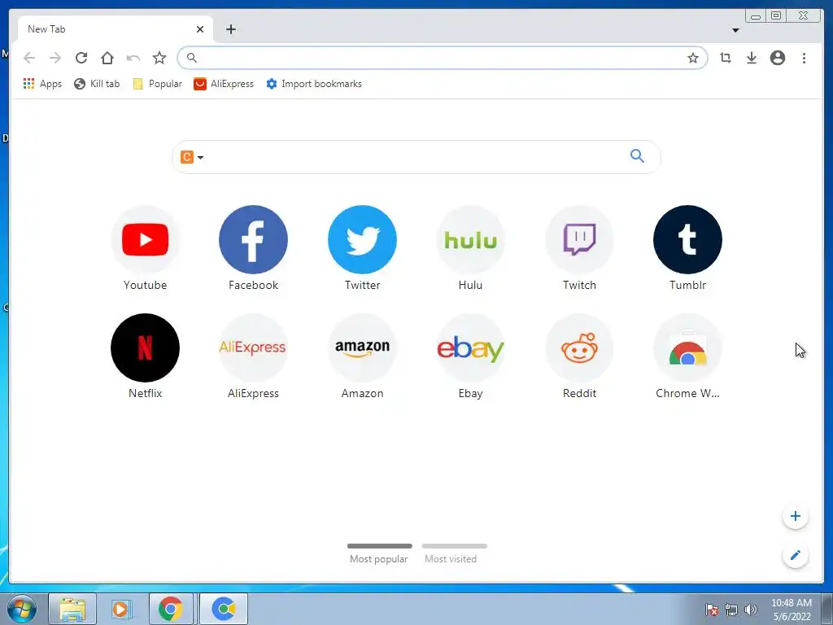Image resolution: width=833 pixels, height=625 pixels.
Task: Click the taskbar clock showing 10:48 AM
Action: tap(792, 610)
